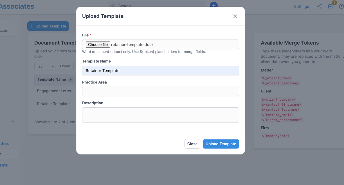This screenshot has width=344, height=185.
Task: Open the tasks checklist icon with badge
Action: pyautogui.click(x=330, y=6)
